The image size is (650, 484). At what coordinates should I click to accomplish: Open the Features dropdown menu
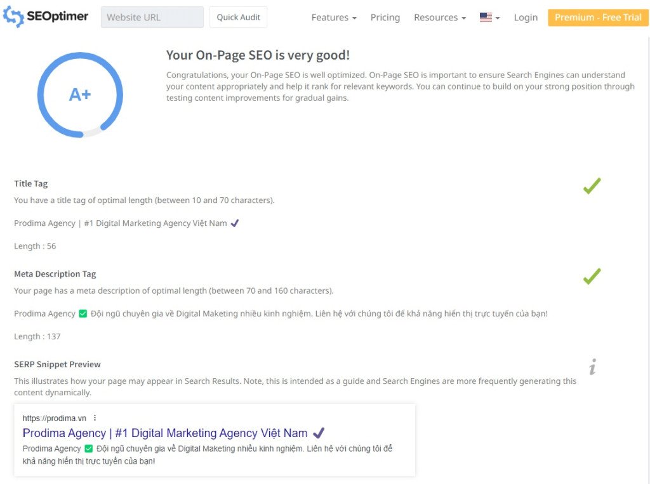click(334, 17)
